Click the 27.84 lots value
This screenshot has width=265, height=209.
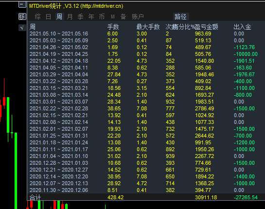(x=114, y=74)
